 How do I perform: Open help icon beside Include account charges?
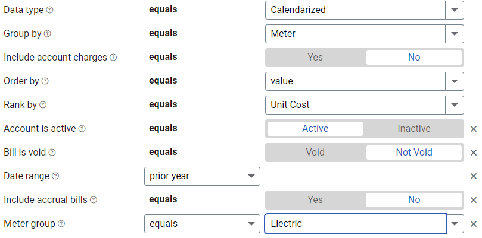pos(113,58)
